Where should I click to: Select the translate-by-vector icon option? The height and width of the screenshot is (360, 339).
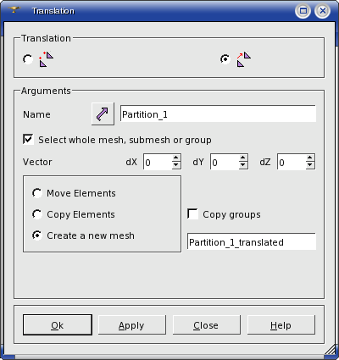[225, 59]
